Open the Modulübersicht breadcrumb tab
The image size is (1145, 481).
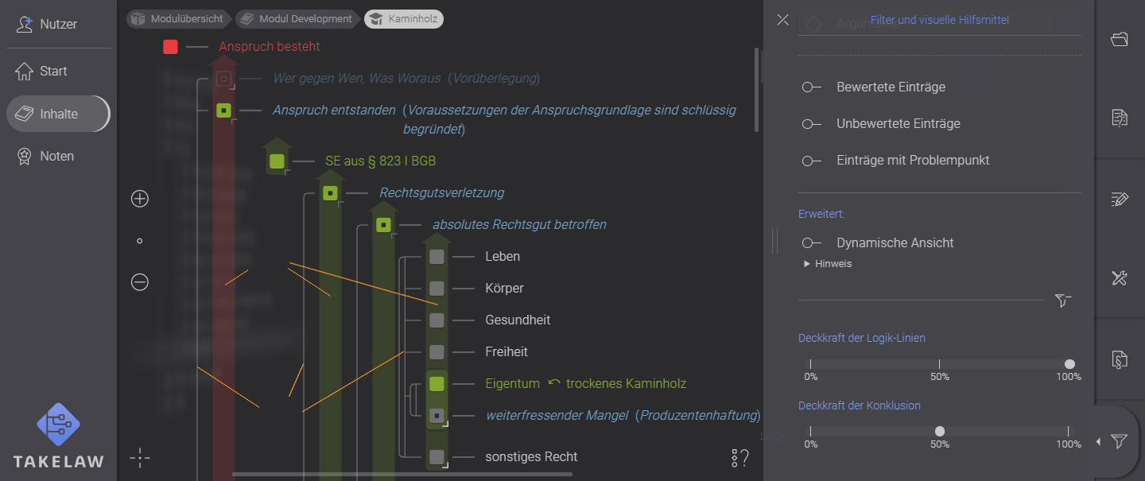[x=178, y=17]
